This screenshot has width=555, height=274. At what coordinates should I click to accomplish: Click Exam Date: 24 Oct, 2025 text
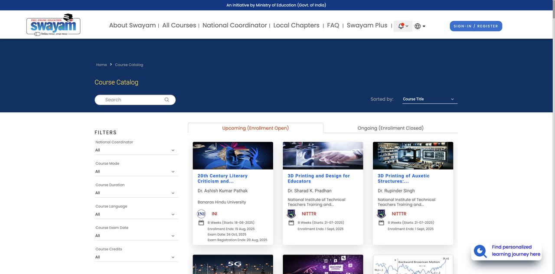pos(227,234)
